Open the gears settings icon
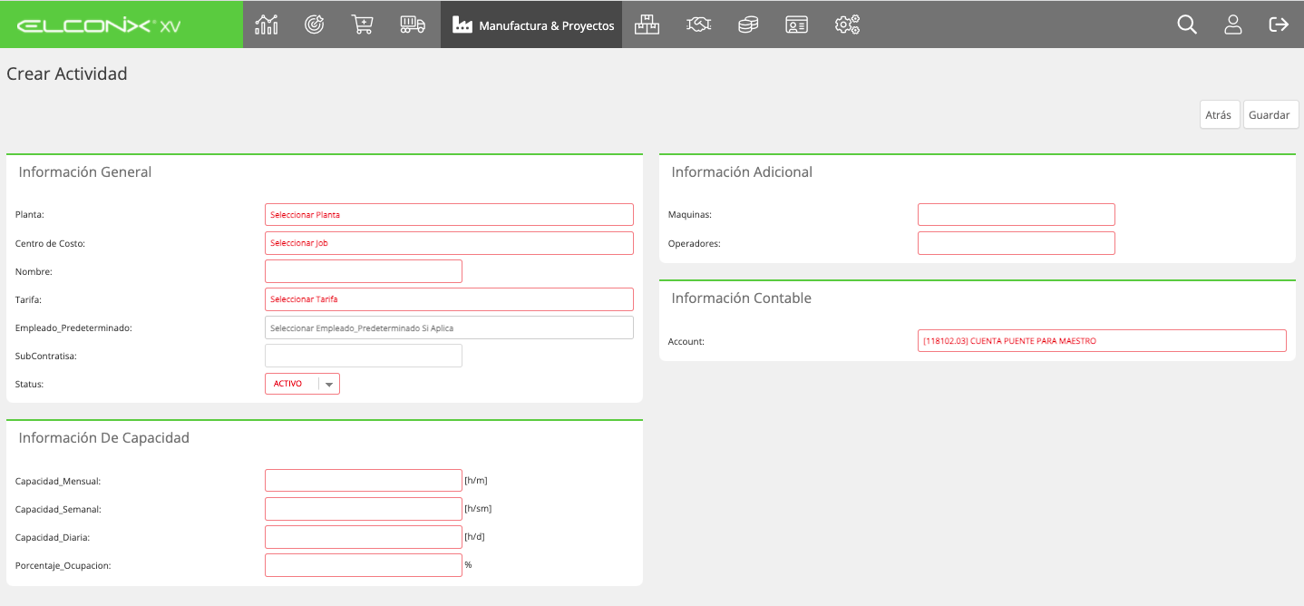1304x606 pixels. coord(847,24)
